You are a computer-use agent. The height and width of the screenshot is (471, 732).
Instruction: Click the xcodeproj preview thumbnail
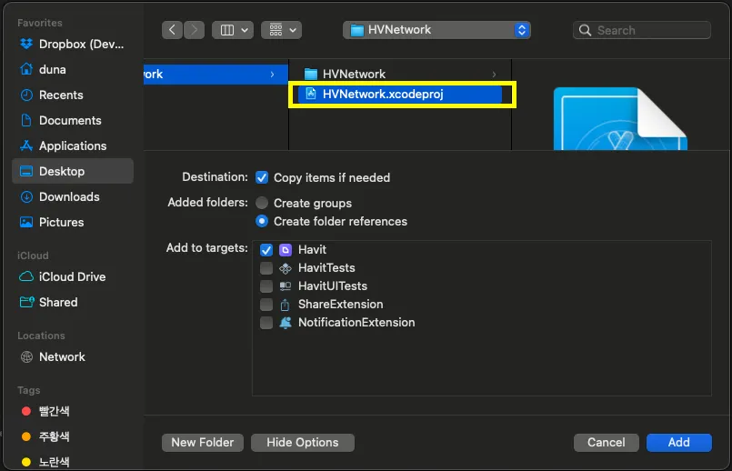pos(620,119)
